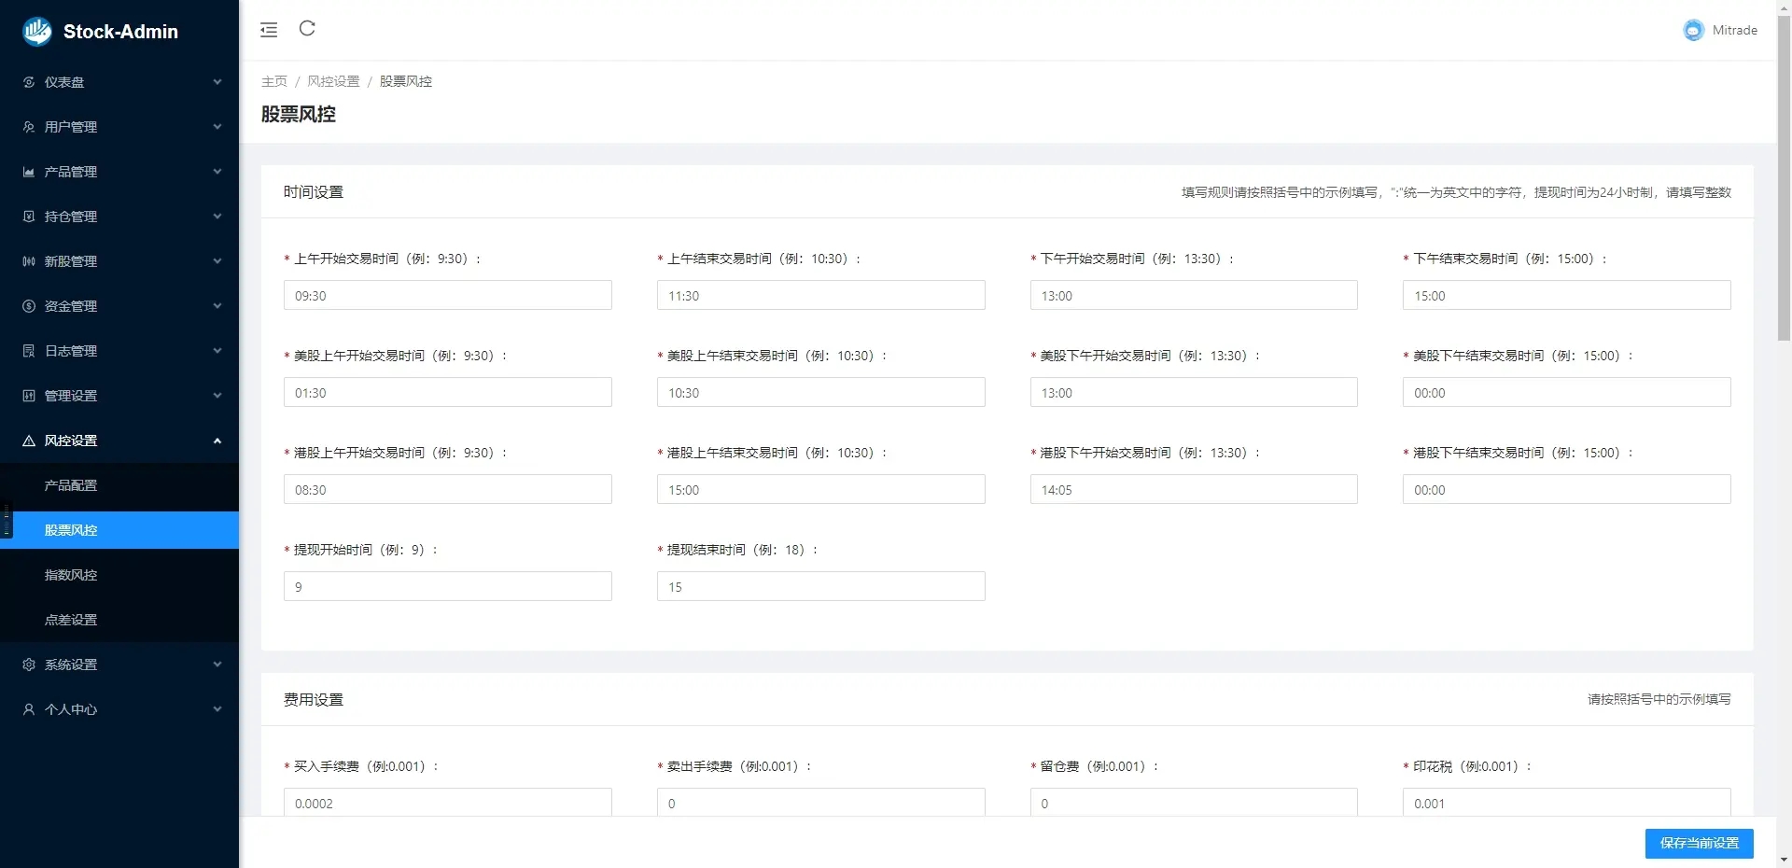Click the 下午开始交易时间 input field
The image size is (1792, 868).
(1194, 295)
